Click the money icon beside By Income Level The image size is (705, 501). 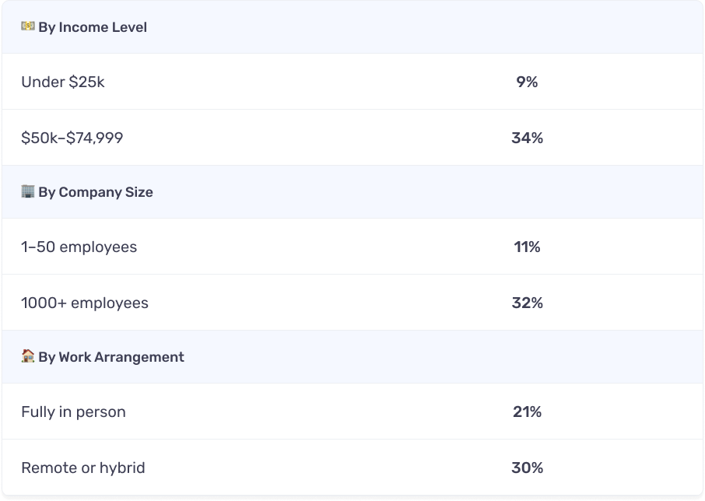28,26
